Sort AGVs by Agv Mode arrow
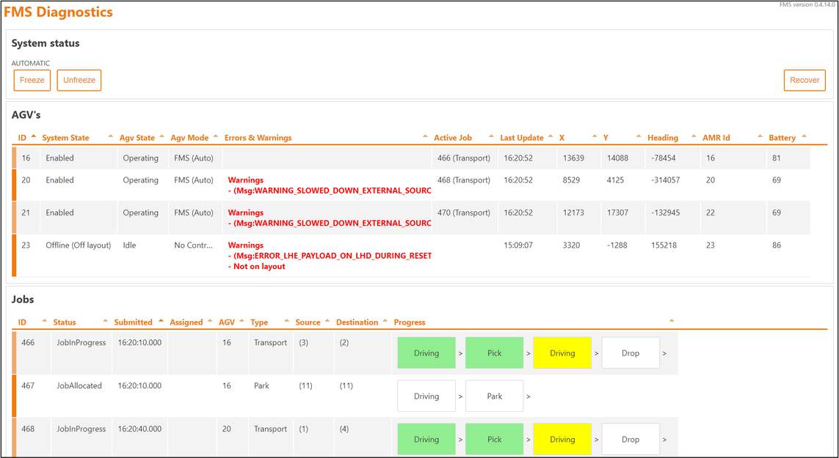The height and width of the screenshot is (458, 839). pyautogui.click(x=216, y=138)
